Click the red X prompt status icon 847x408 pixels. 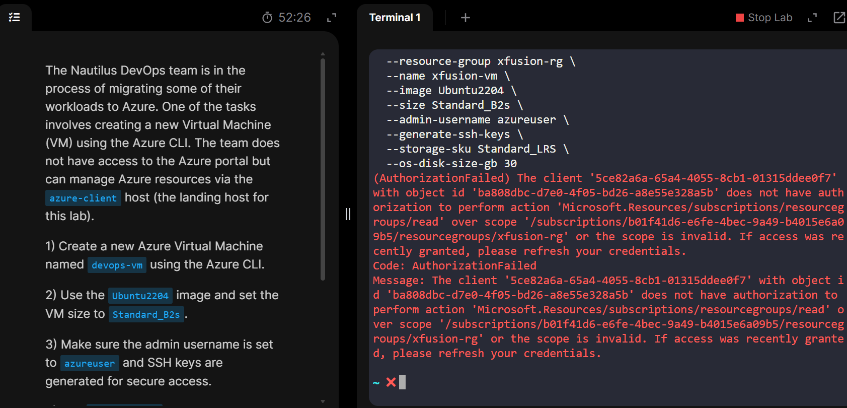click(x=391, y=382)
